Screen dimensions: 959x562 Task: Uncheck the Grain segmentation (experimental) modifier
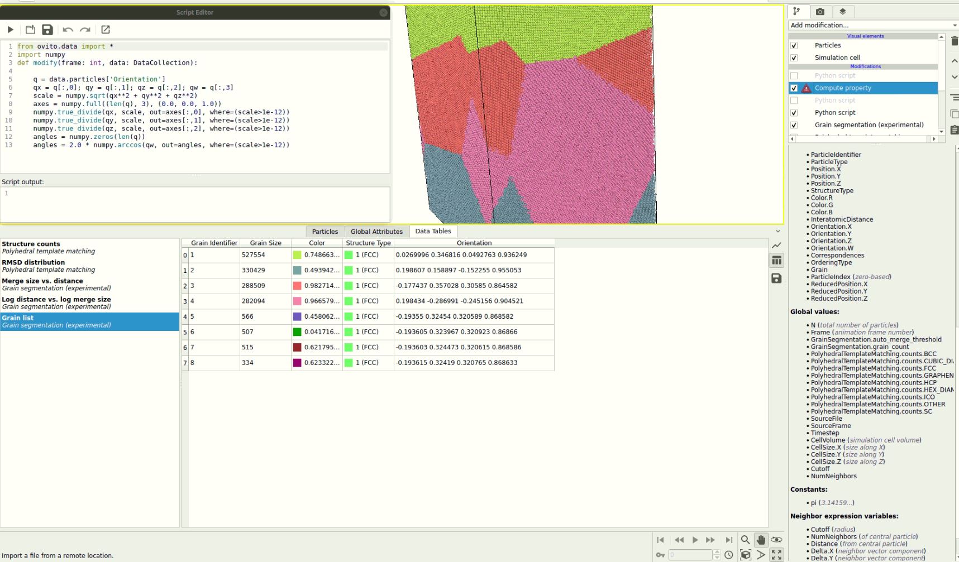tap(794, 124)
